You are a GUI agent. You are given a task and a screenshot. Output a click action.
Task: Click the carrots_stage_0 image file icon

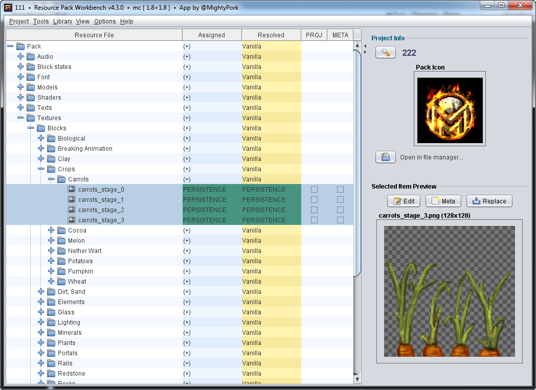72,190
